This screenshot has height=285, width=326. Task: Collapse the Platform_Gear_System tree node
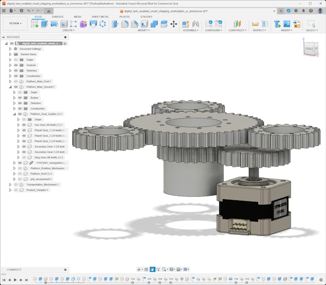(x=14, y=114)
